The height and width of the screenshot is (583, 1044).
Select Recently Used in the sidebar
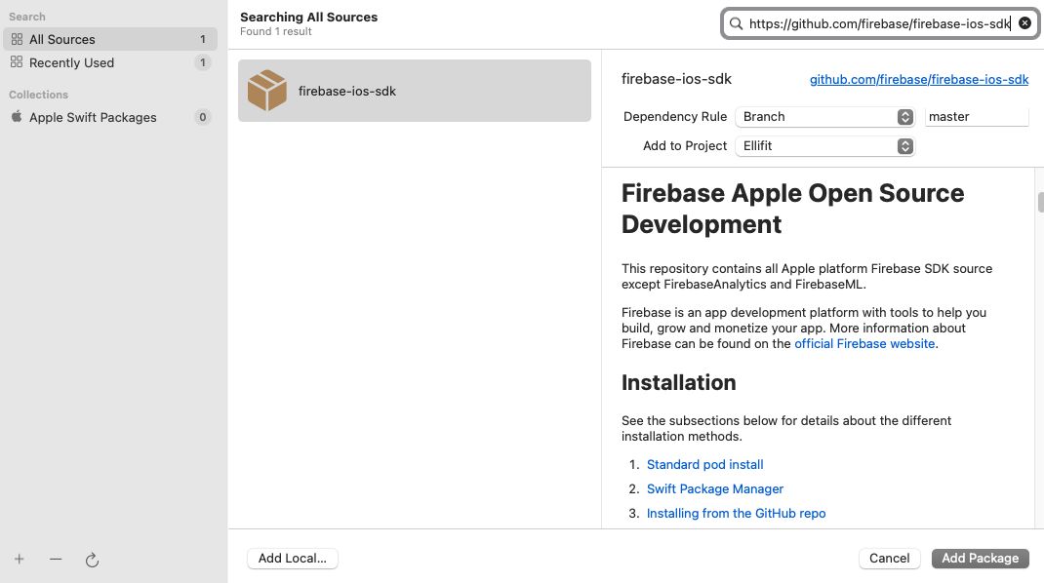tap(71, 62)
